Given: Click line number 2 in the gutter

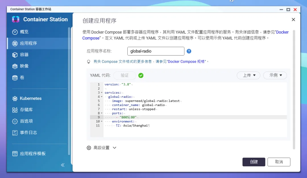Looking at the screenshot, I should pyautogui.click(x=99, y=89).
